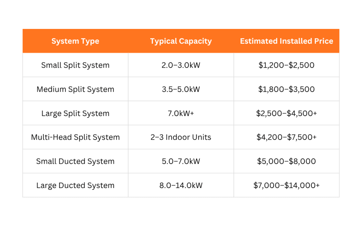This screenshot has width=362, height=226.
Task: Select the $7,000–$14,000+ price cell
Action: coord(286,185)
